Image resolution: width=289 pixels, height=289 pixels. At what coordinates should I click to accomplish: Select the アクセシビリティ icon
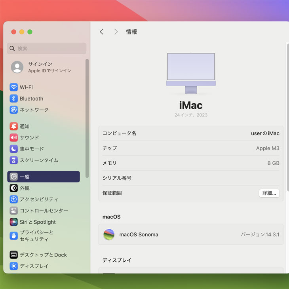pos(13,199)
